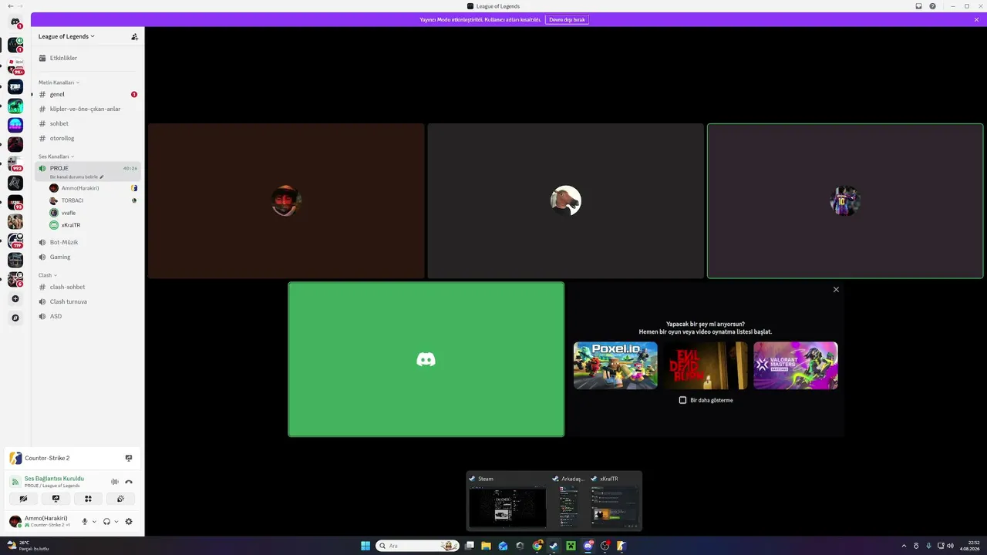Check the Bir daha gösterme checkbox
987x555 pixels.
tap(682, 400)
